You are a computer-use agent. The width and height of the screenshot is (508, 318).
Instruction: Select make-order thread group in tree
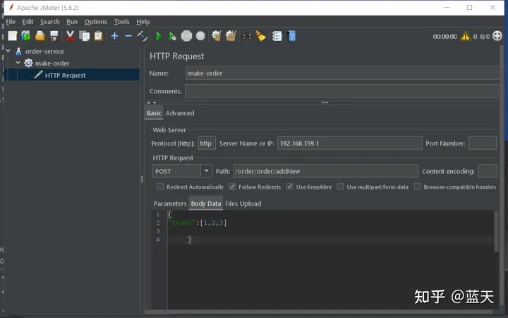click(52, 64)
